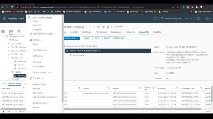Open the feedback smiley icon
Screen dimensions: 213x119
tap(199, 19)
